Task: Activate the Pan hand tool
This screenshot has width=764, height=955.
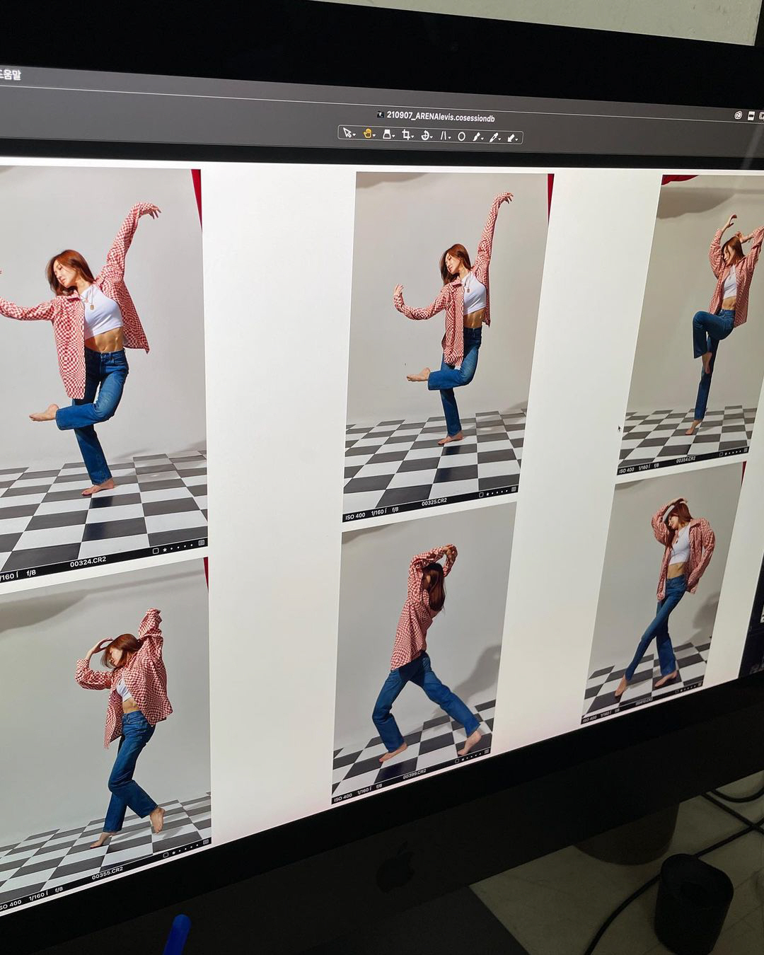Action: (367, 134)
